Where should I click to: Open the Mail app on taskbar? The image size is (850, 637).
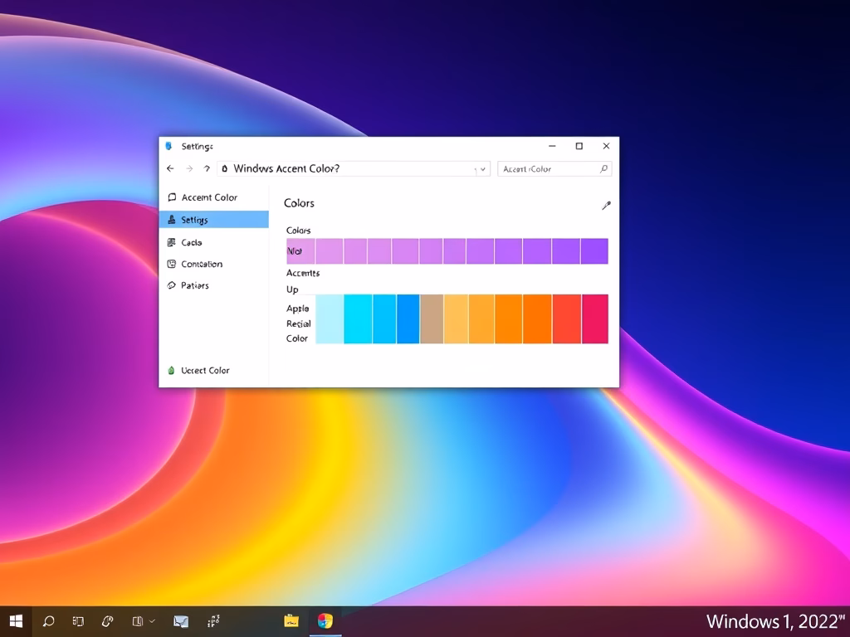tap(180, 622)
